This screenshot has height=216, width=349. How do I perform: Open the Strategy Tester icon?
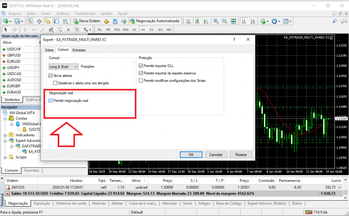point(65,21)
